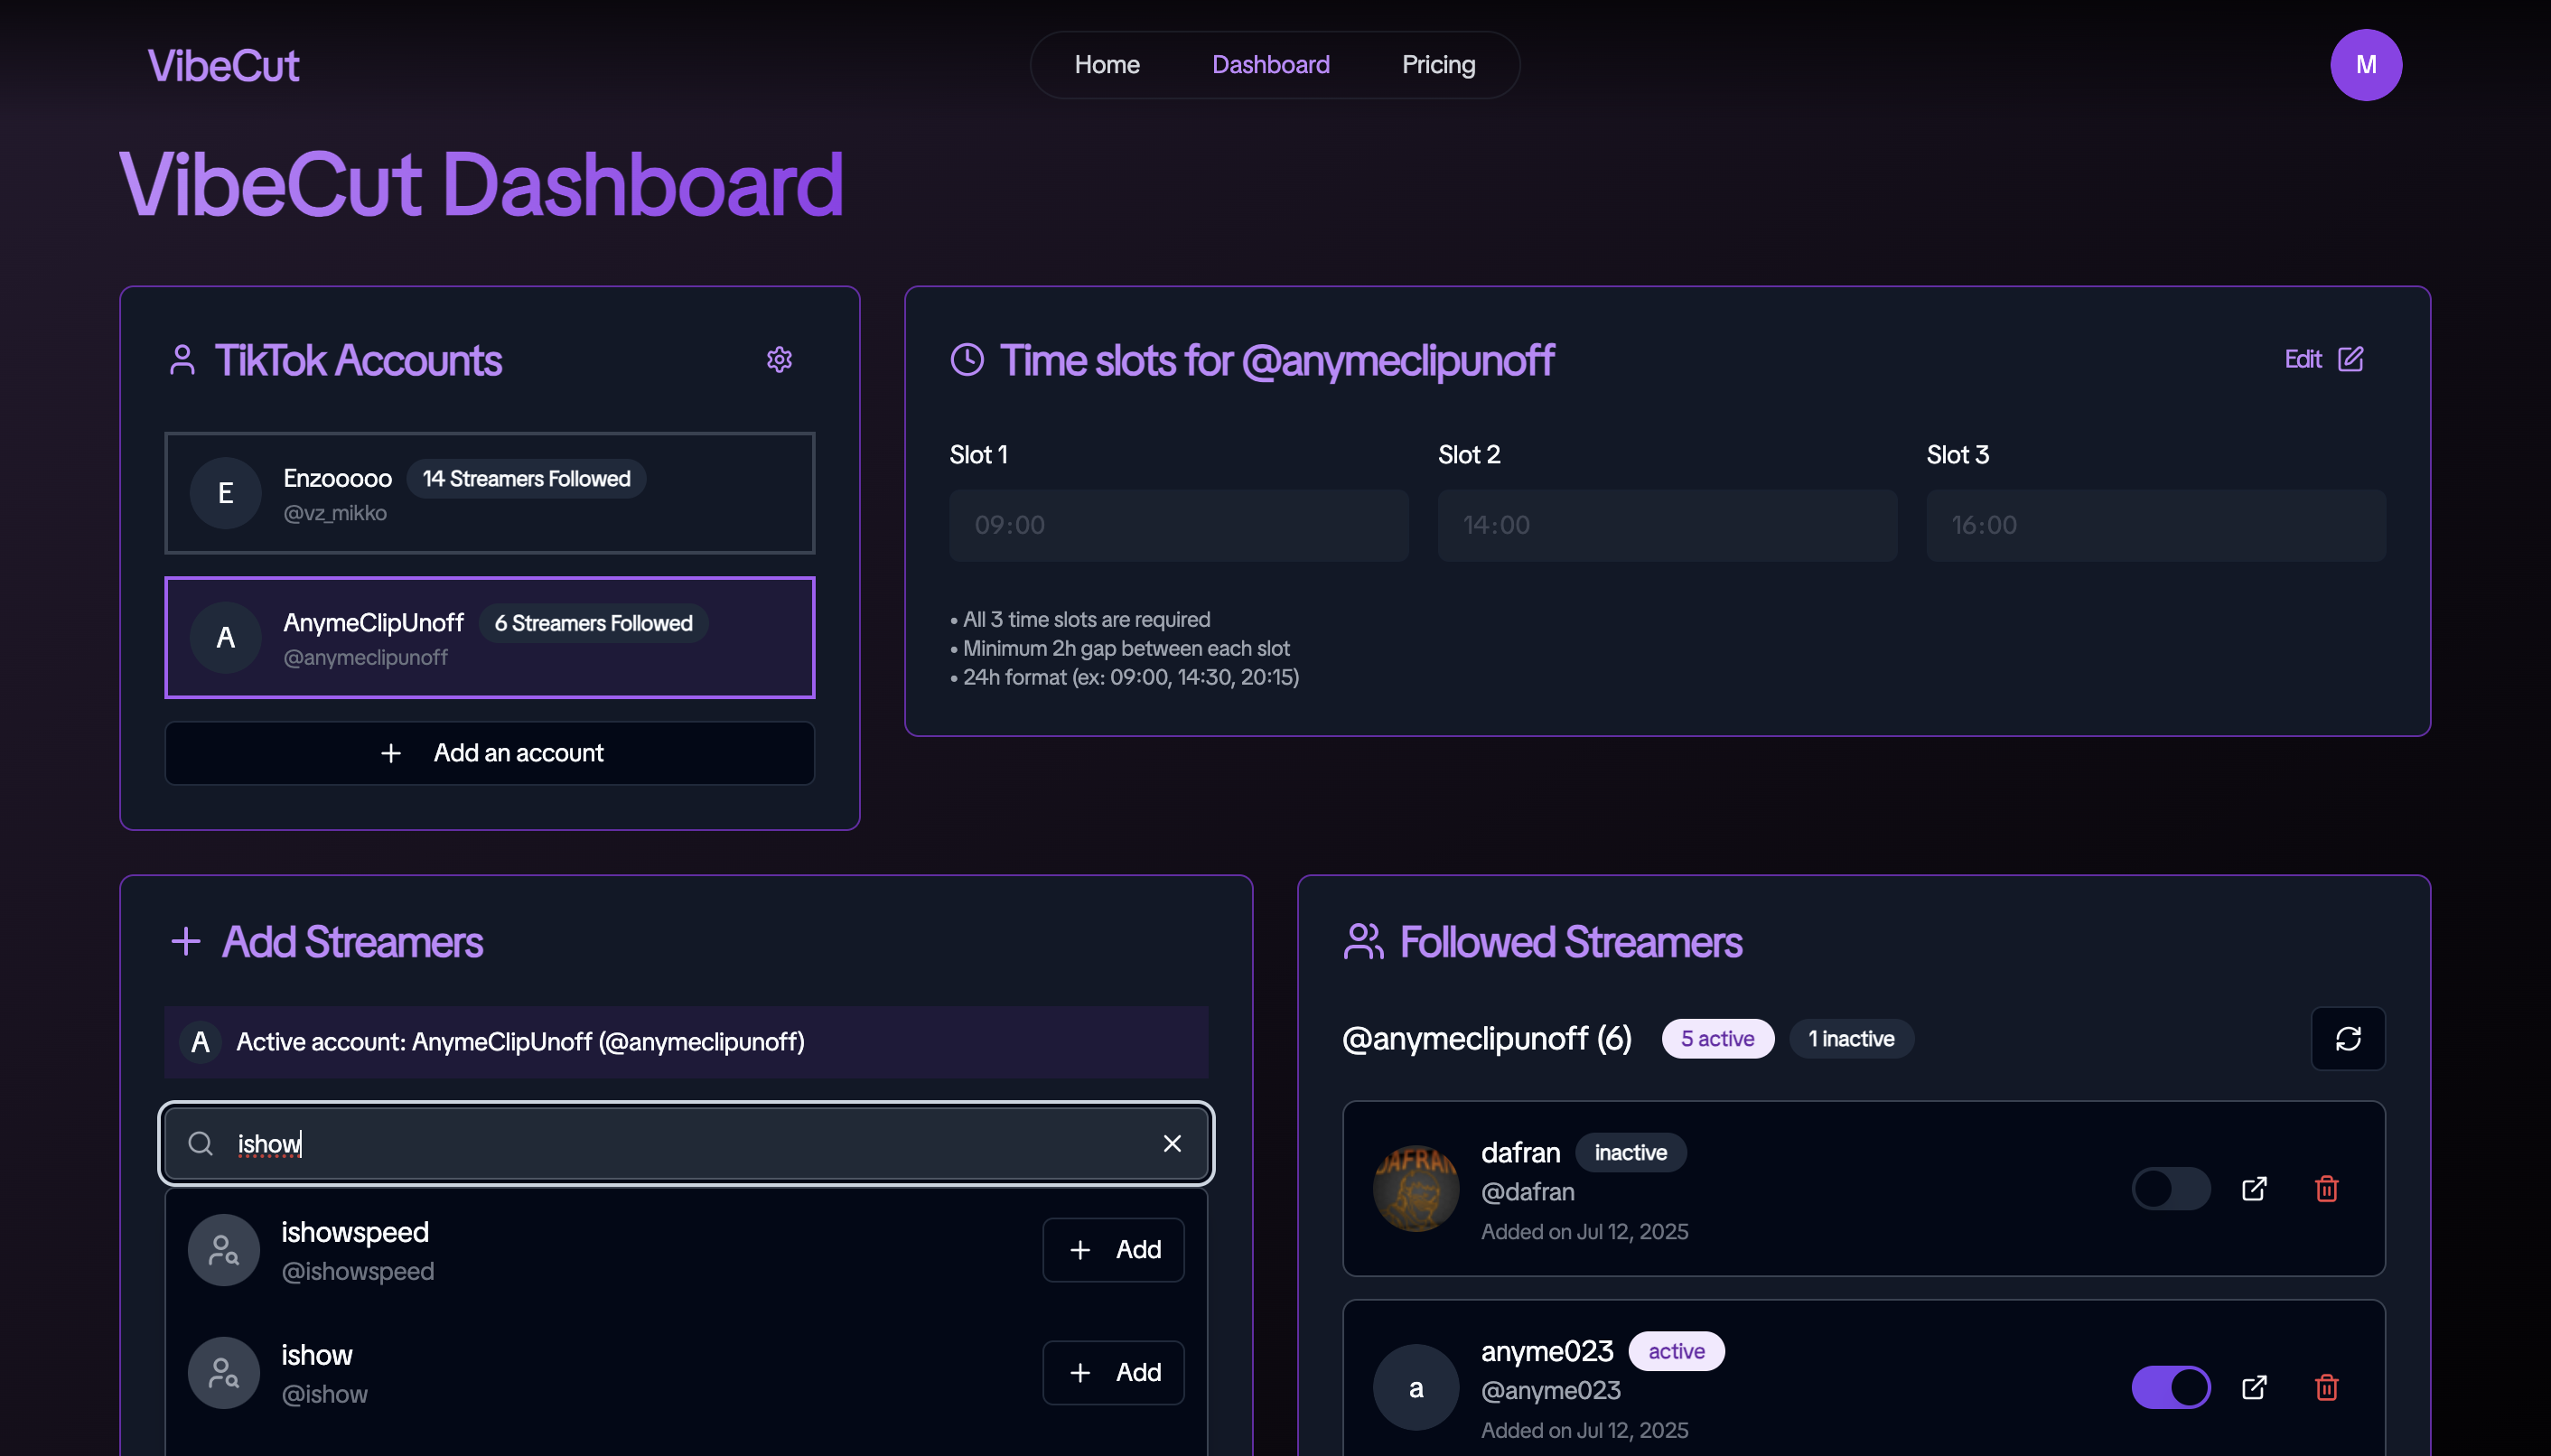Open the Pricing nav item

[x=1437, y=65]
